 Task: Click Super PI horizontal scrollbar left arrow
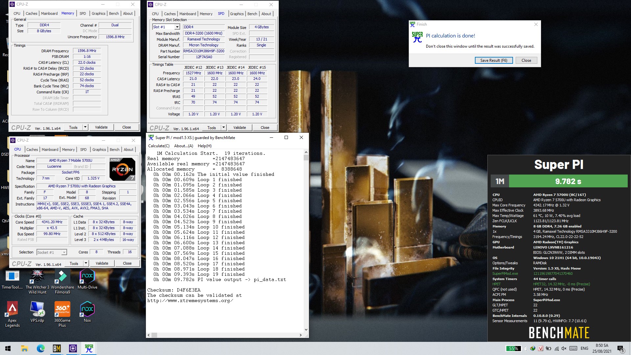pos(149,335)
